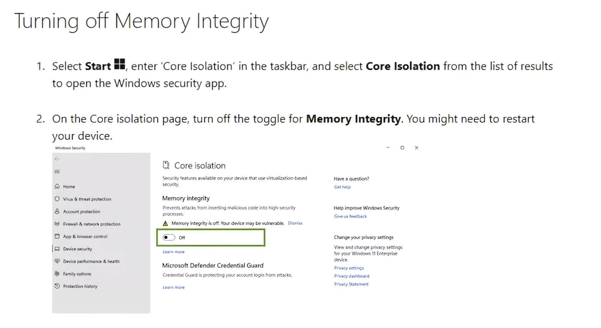
Task: Expand the hamburger navigation menu
Action: pyautogui.click(x=57, y=171)
